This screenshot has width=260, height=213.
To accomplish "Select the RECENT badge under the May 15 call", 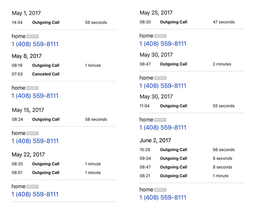I will pyautogui.click(x=32, y=133).
